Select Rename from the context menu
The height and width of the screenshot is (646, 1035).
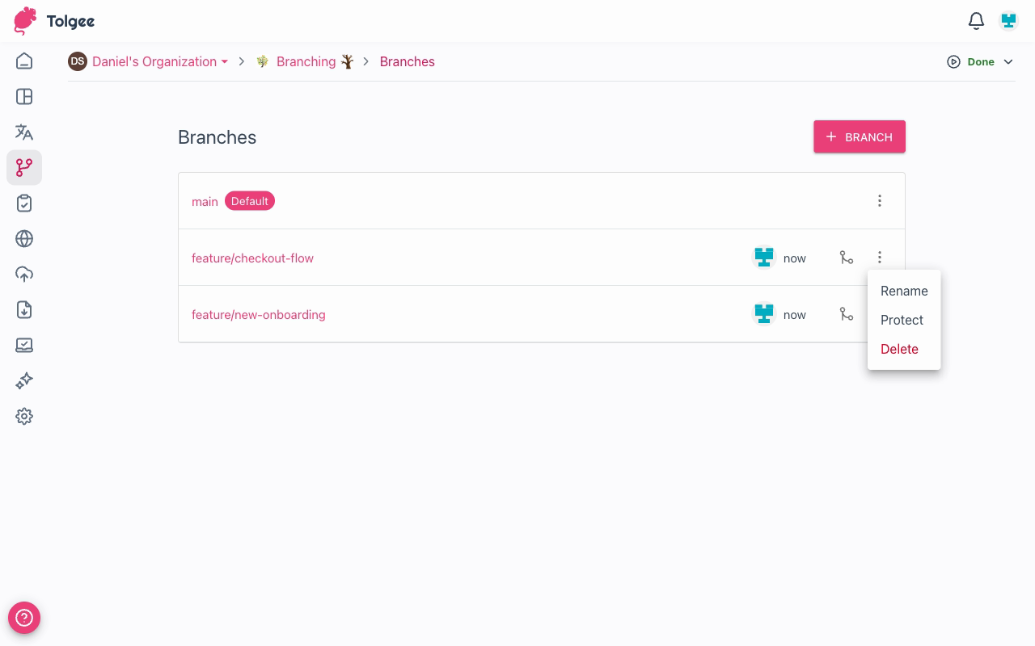(x=904, y=291)
